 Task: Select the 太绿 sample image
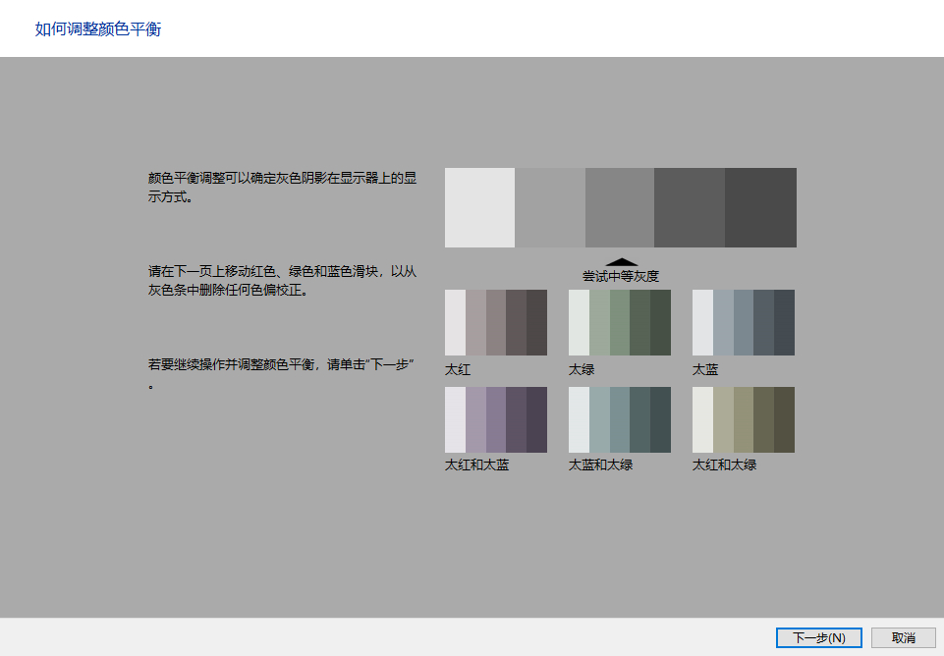pyautogui.click(x=620, y=322)
